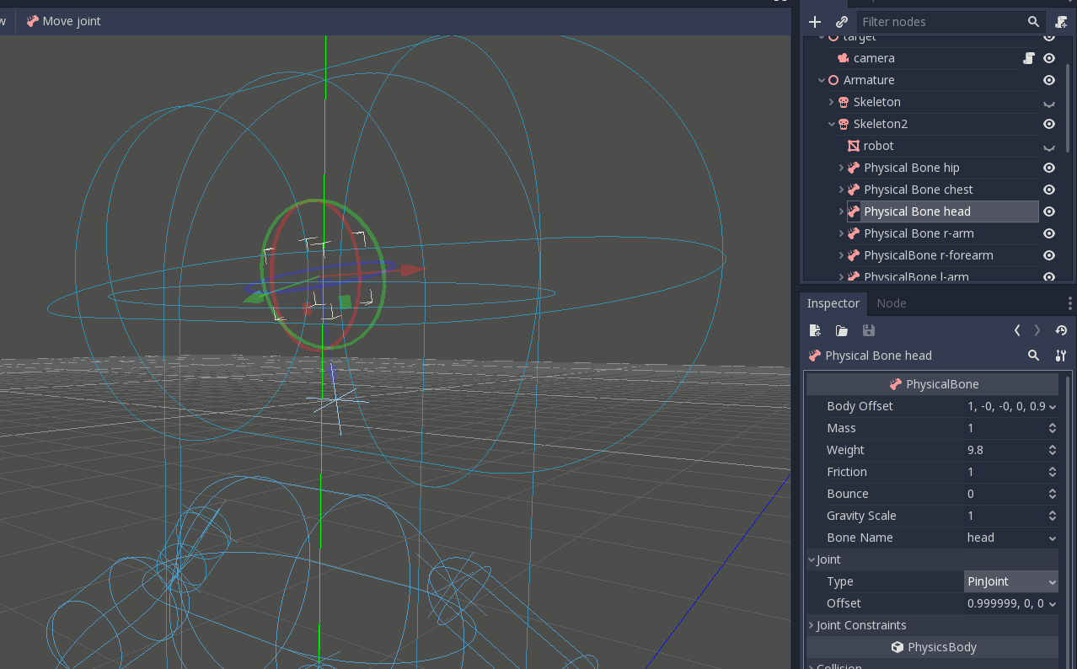1077x669 pixels.
Task: Toggle visibility of Physical Bone chest
Action: [x=1048, y=189]
